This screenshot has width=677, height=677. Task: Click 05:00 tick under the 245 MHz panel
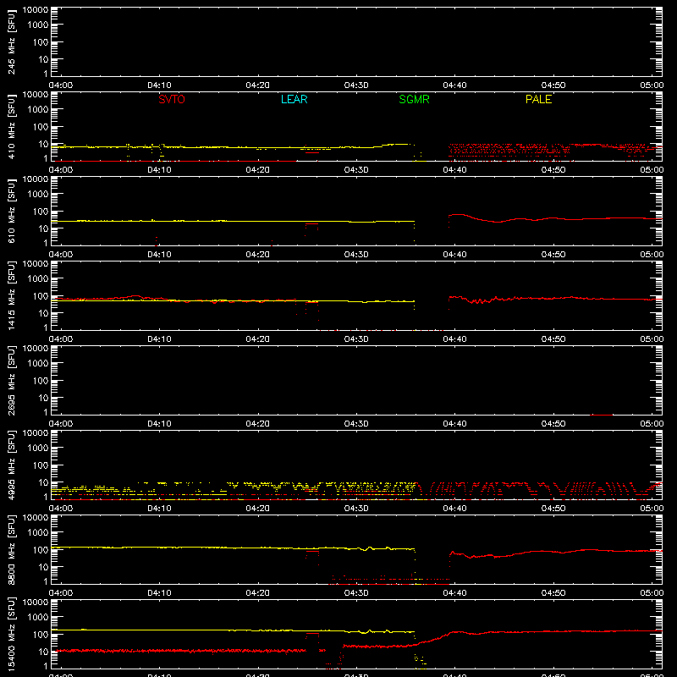coord(652,85)
